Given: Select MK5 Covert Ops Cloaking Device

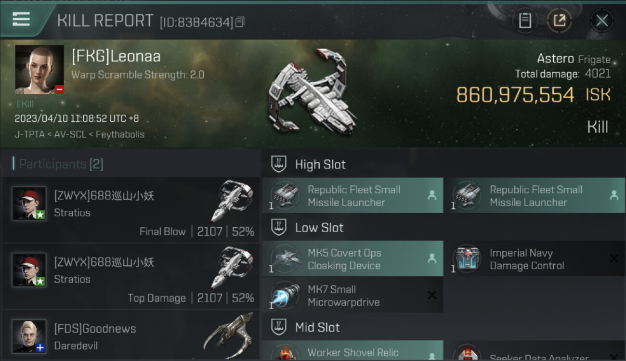Looking at the screenshot, I should click(352, 259).
